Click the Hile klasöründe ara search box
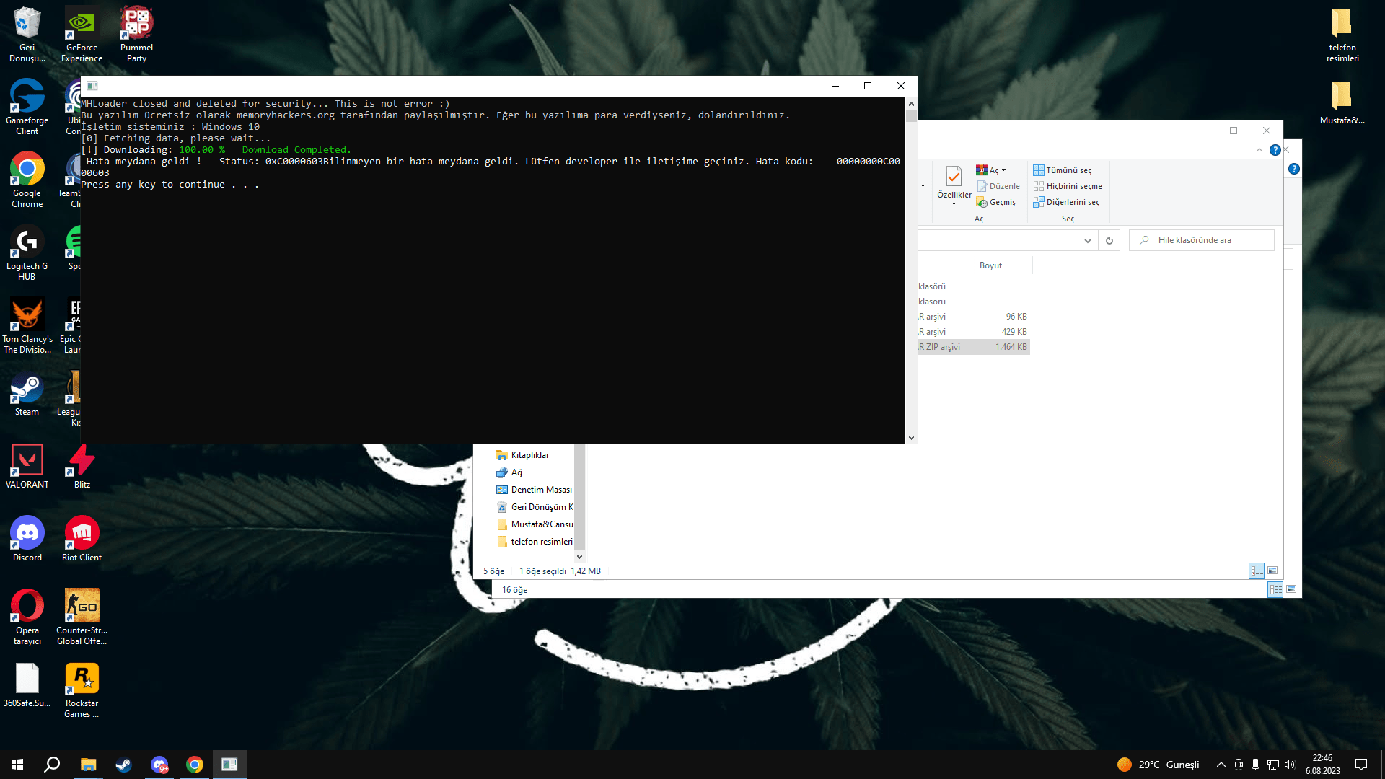The image size is (1385, 779). click(x=1201, y=240)
